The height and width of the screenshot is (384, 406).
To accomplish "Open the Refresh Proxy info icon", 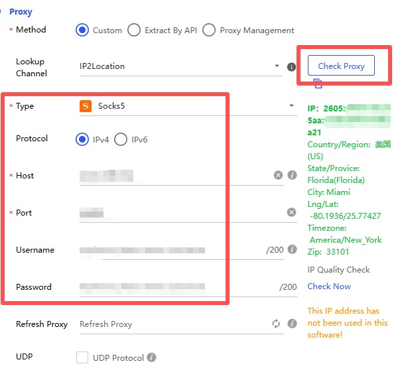I will [292, 324].
